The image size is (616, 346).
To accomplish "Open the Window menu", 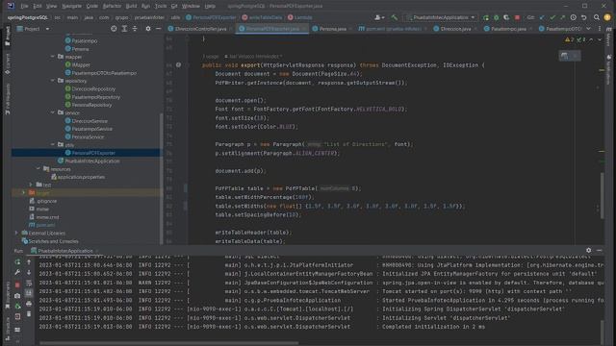I will (191, 6).
